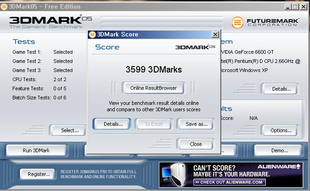
Task: Click the 'N/A' score value in results
Action: [254, 118]
